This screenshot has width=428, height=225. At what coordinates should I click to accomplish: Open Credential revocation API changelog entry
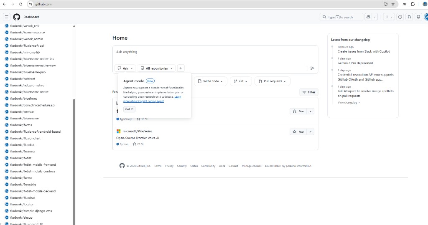pos(365,77)
